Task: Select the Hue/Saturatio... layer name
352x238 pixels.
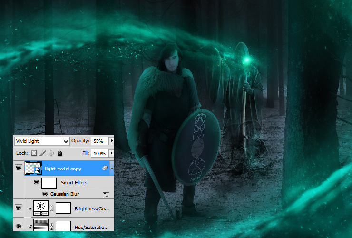Action: coord(92,227)
